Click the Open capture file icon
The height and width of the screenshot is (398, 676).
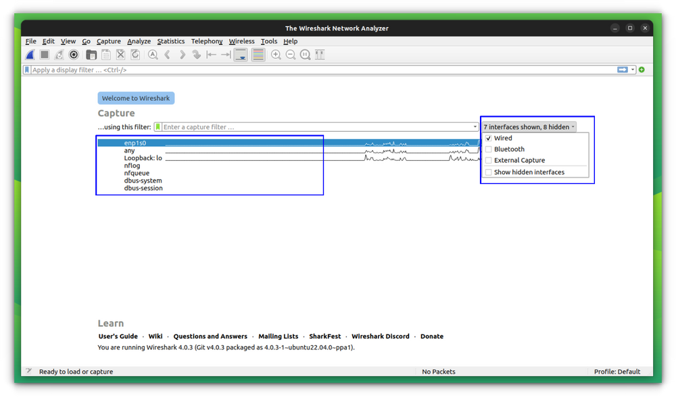tap(91, 54)
